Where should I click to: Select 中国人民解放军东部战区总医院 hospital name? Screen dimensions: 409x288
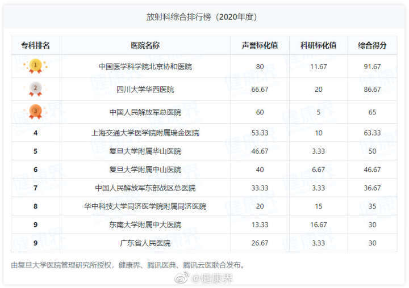click(145, 188)
